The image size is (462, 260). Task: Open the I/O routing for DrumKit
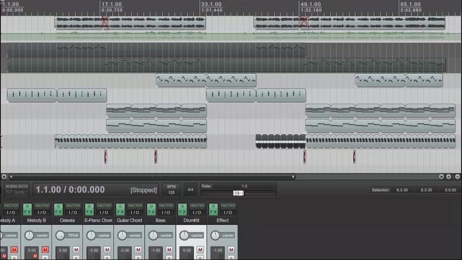coord(196,212)
